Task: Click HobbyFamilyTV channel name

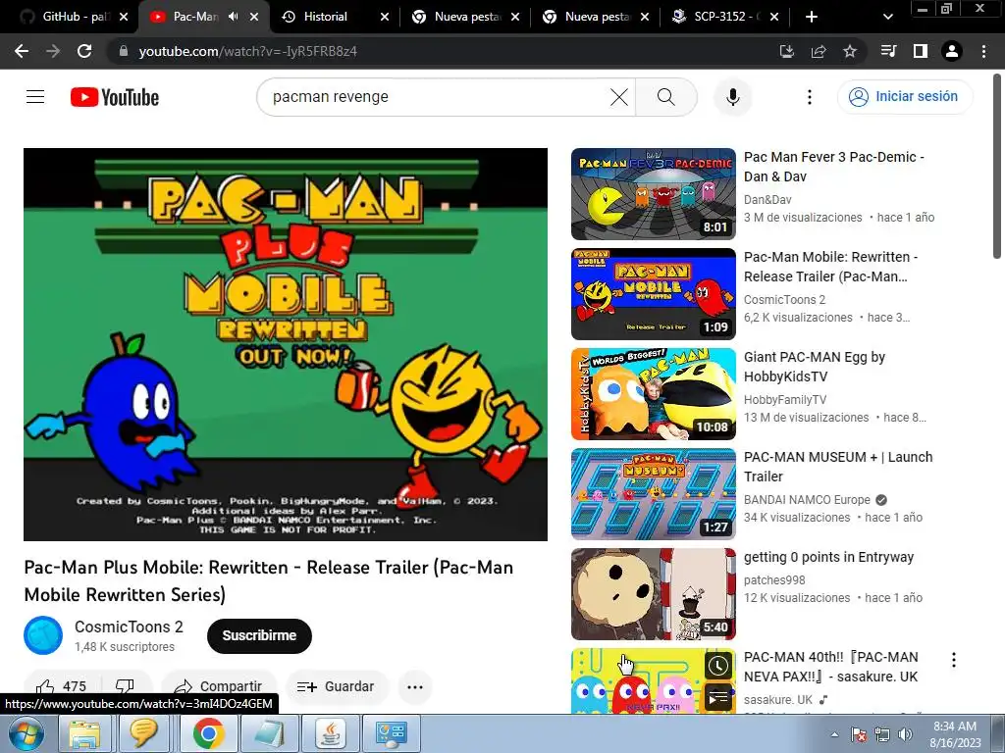Action: [x=785, y=400]
